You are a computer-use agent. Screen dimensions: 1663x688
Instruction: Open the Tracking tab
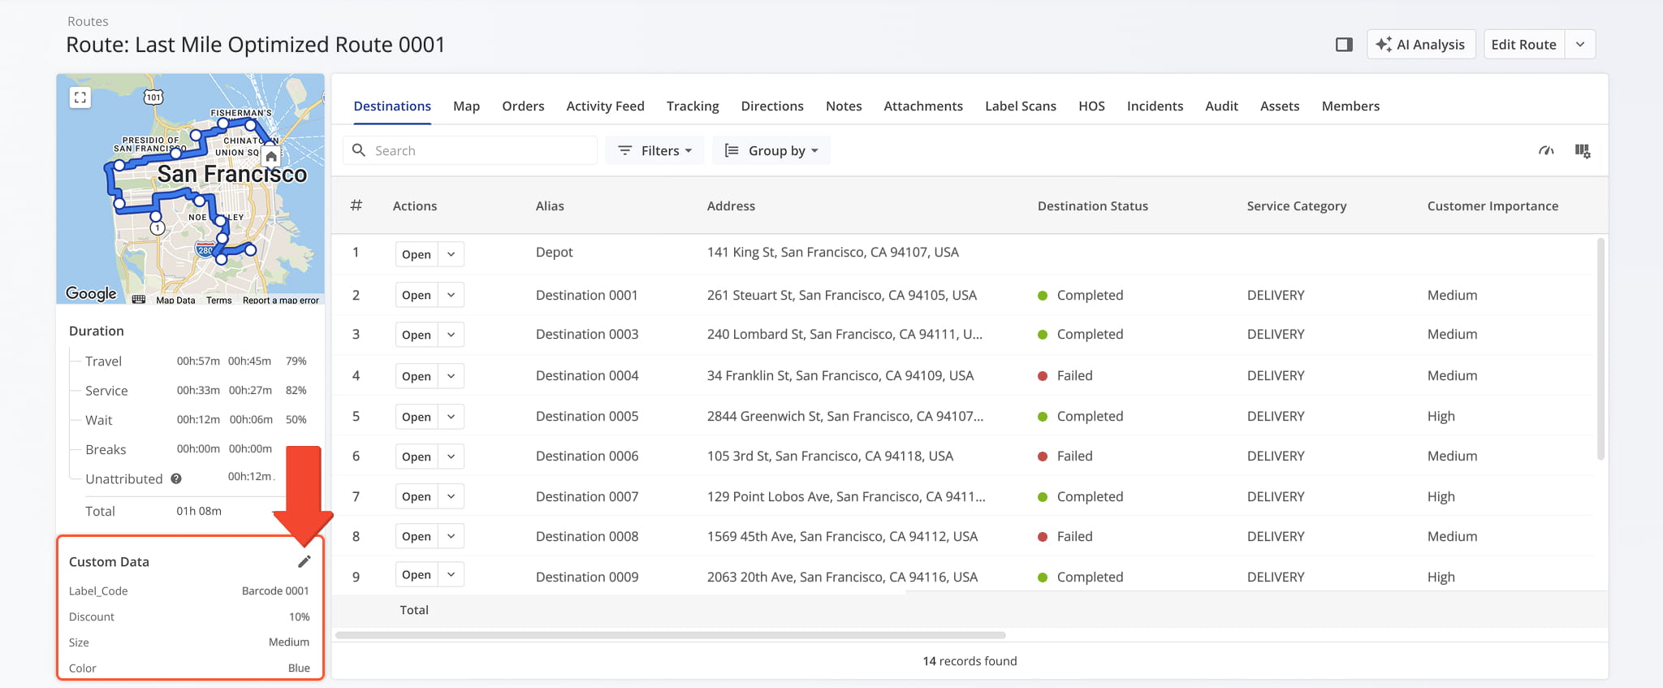click(693, 106)
